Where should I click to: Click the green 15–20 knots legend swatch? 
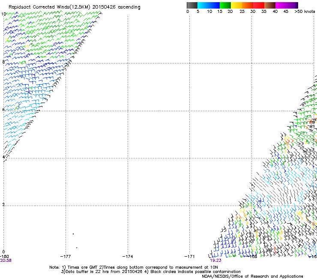pyautogui.click(x=225, y=5)
